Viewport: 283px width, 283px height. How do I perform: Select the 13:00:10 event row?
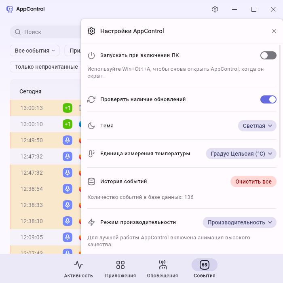pos(45,124)
